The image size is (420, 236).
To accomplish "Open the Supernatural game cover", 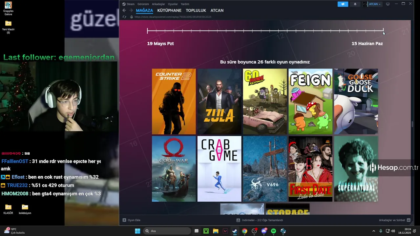I will (356, 169).
